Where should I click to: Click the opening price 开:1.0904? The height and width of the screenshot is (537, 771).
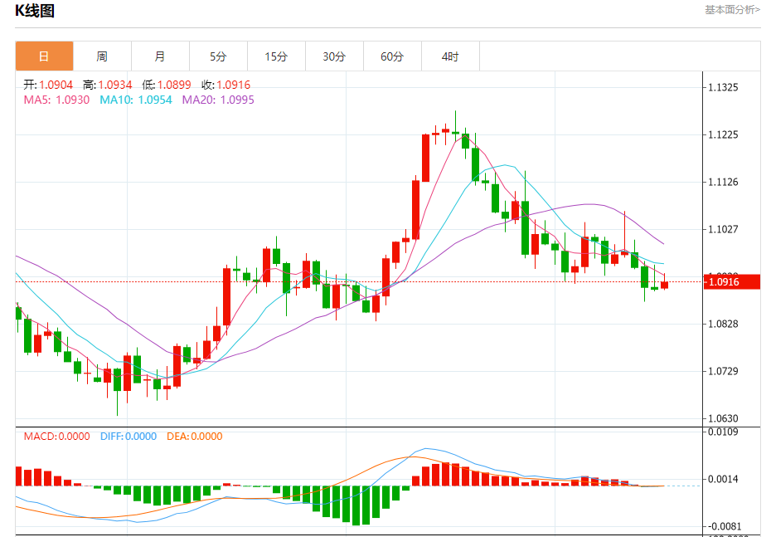click(48, 85)
